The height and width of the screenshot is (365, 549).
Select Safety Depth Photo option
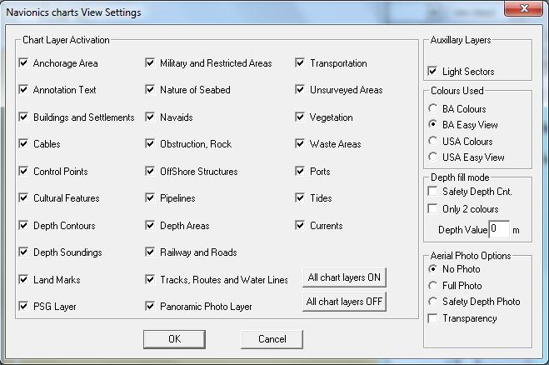432,301
